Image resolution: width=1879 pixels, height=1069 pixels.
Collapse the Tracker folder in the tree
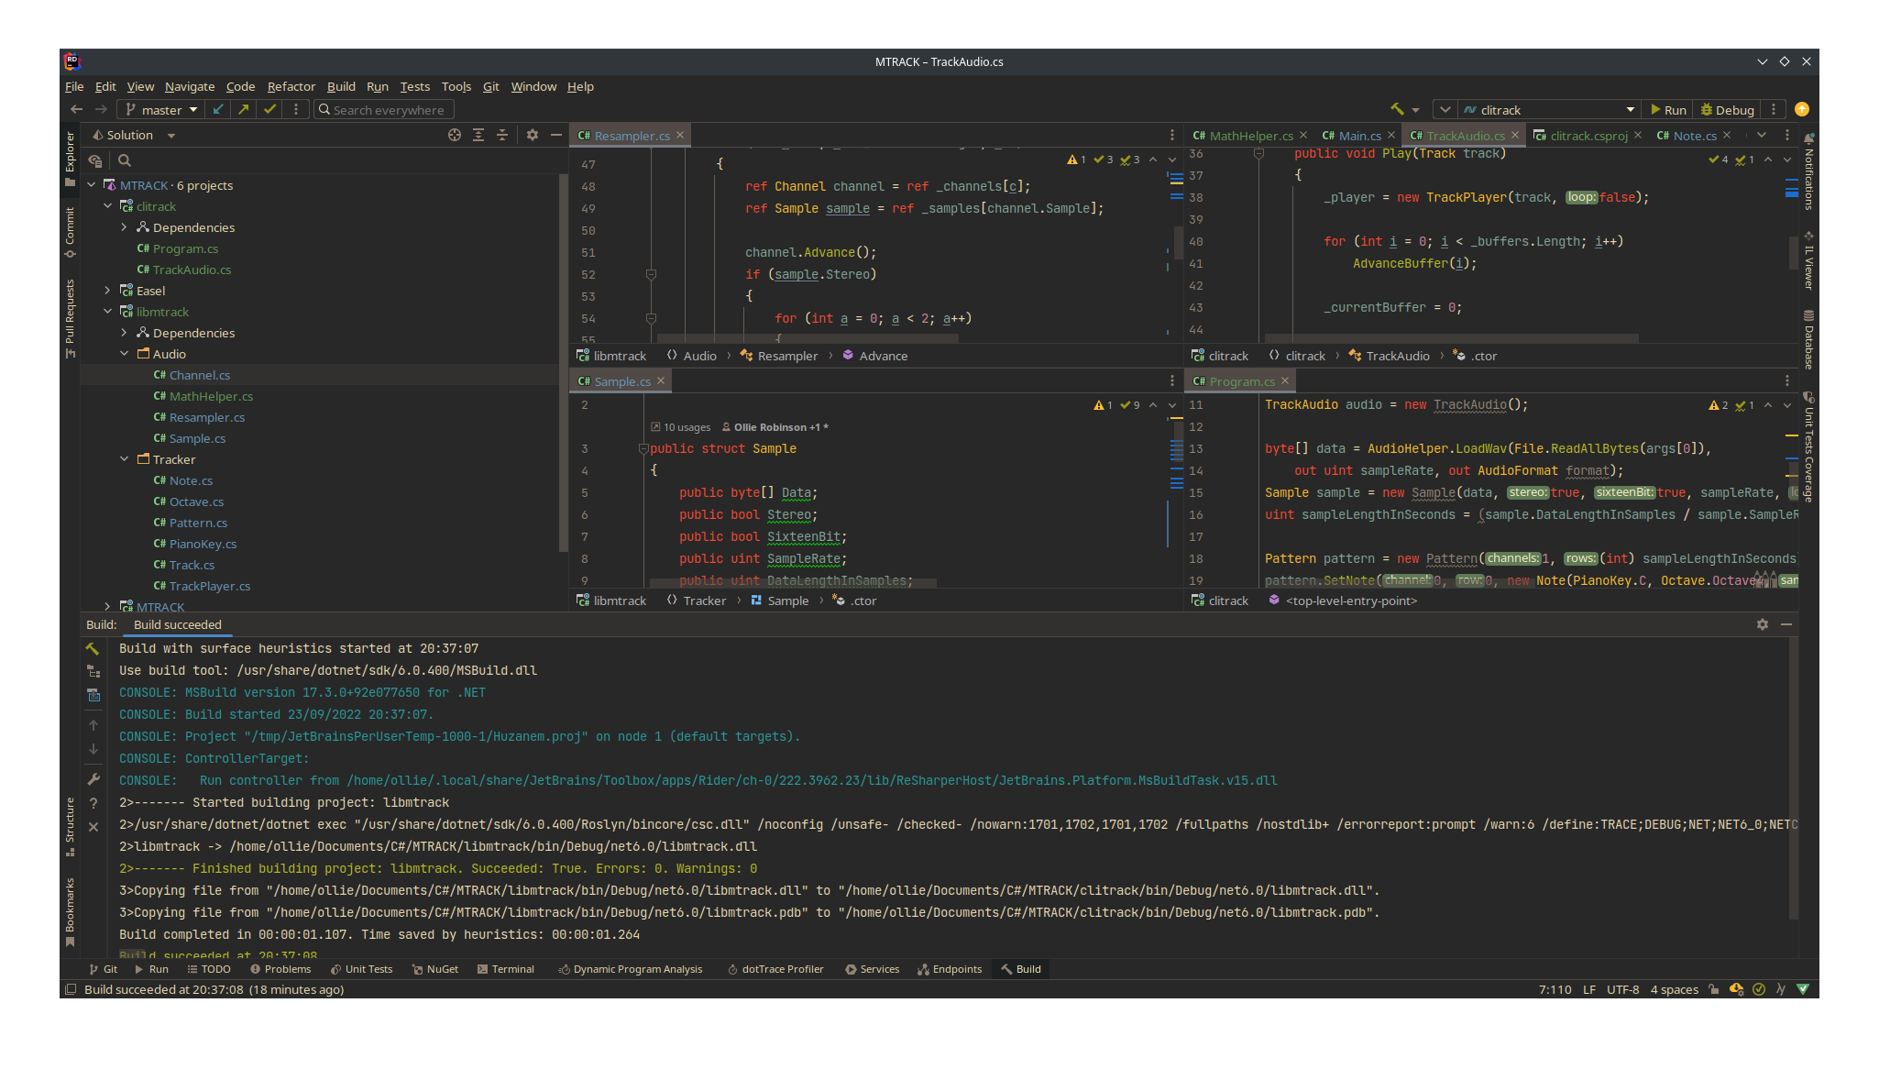124,458
